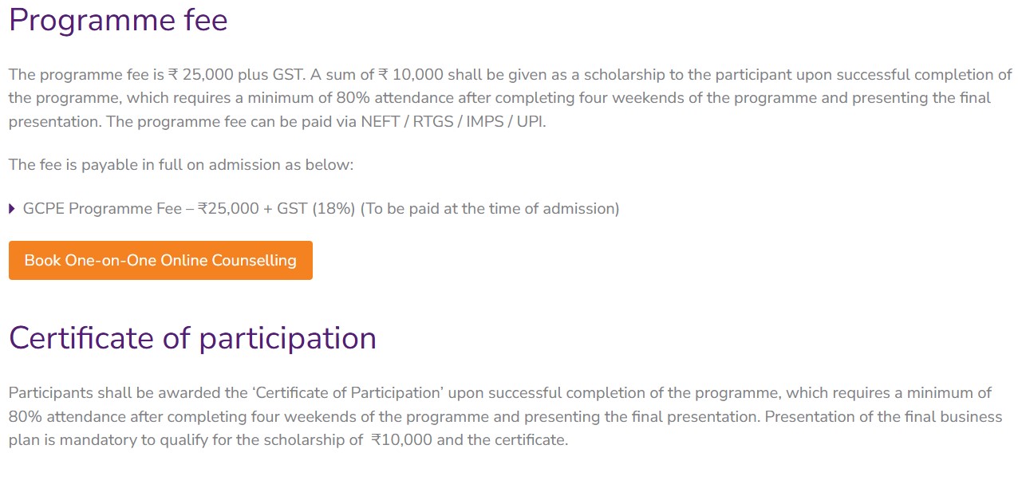This screenshot has height=496, width=1018.
Task: Click the triangle bullet before GCPE Programme Fee
Action: (12, 209)
